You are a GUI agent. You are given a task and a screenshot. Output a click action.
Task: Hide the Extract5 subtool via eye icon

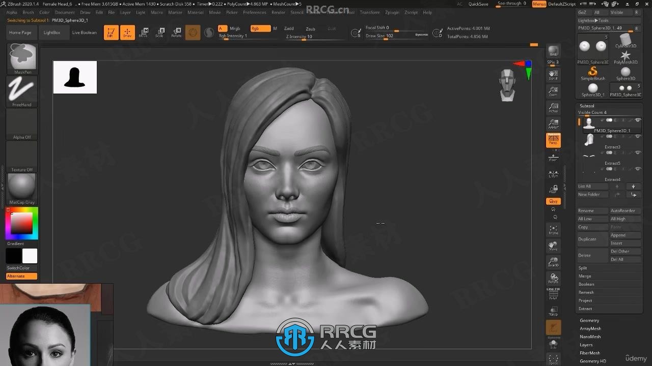click(638, 152)
